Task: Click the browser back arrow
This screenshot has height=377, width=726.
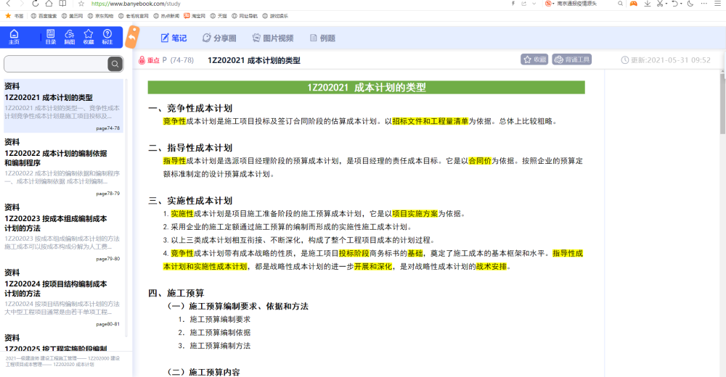Action: point(8,3)
